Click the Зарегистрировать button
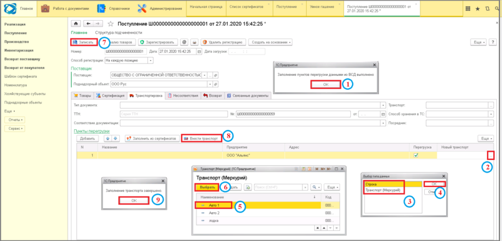 pyautogui.click(x=158, y=42)
